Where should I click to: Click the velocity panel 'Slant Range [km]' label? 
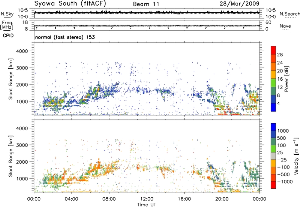pyautogui.click(x=10, y=156)
